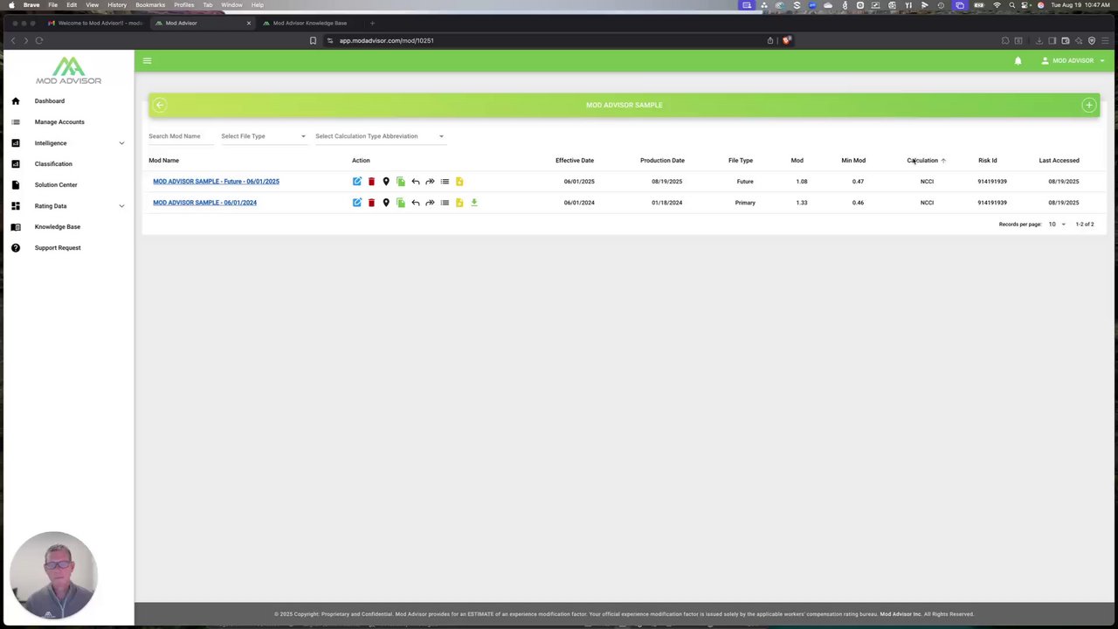
Task: Click the Brave Shields icon in the address bar
Action: click(786, 40)
